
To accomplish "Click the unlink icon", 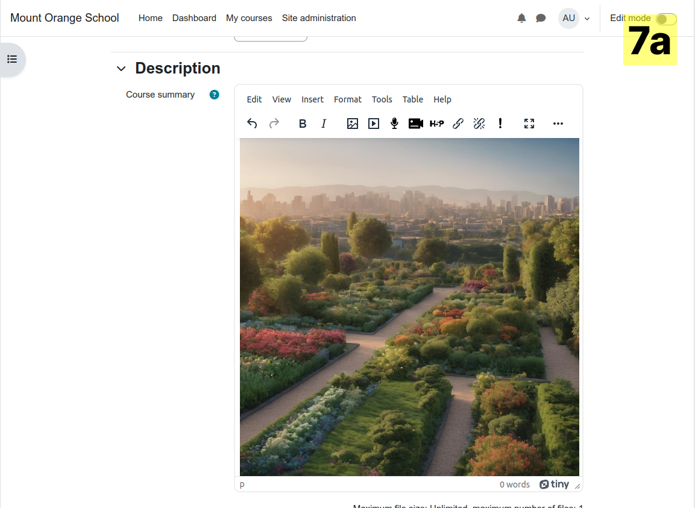I will tap(479, 124).
